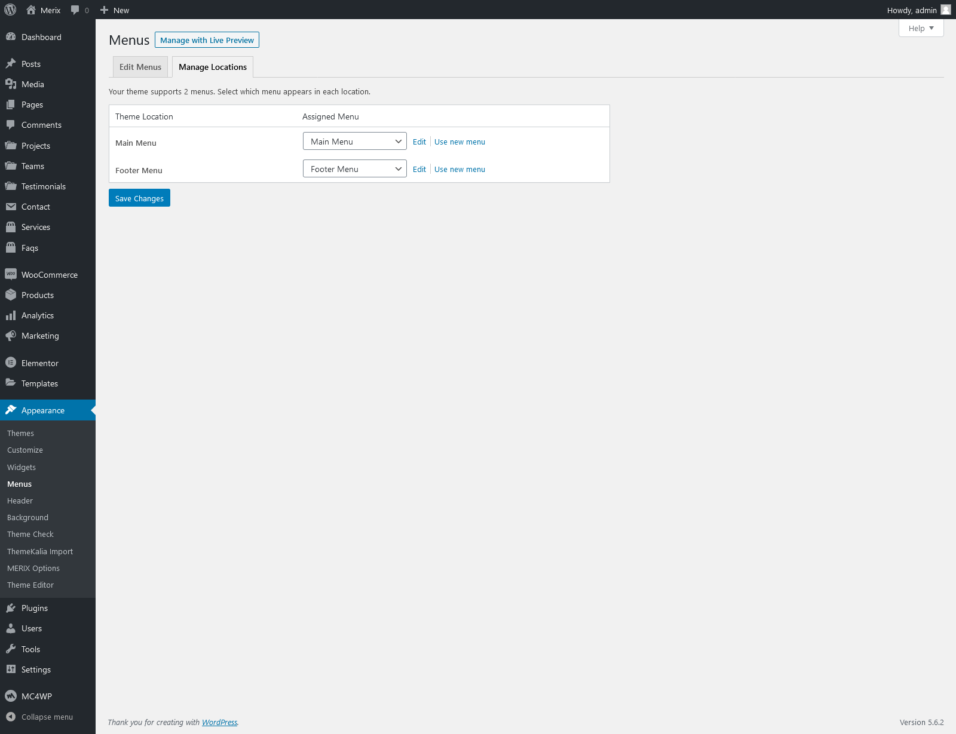Click the Media library icon
Viewport: 956px width, 734px height.
(x=11, y=84)
